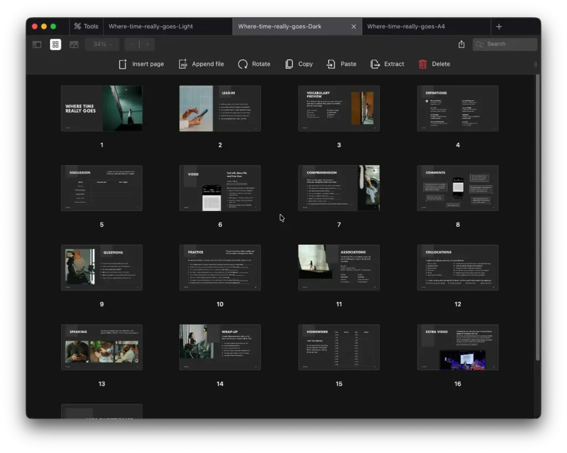Click the Paste pages icon
This screenshot has width=567, height=453.
click(x=331, y=64)
